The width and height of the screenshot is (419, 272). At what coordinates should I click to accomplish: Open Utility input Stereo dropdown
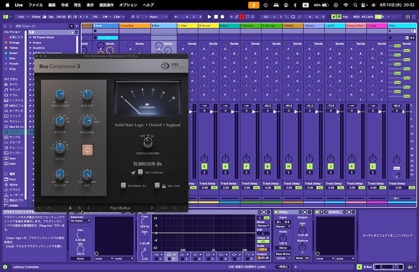(x=283, y=226)
